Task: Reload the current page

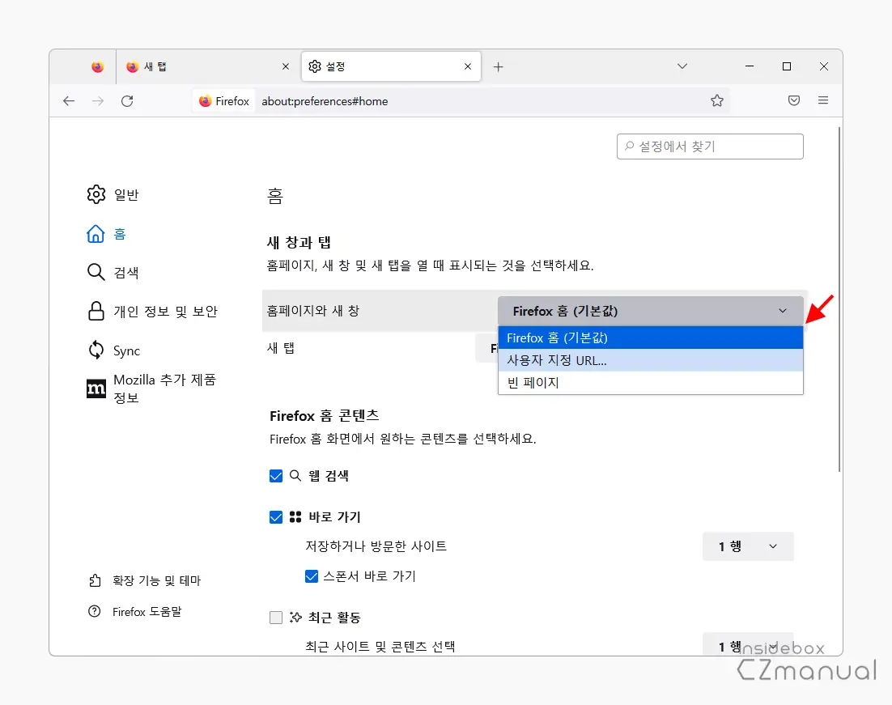Action: (127, 101)
